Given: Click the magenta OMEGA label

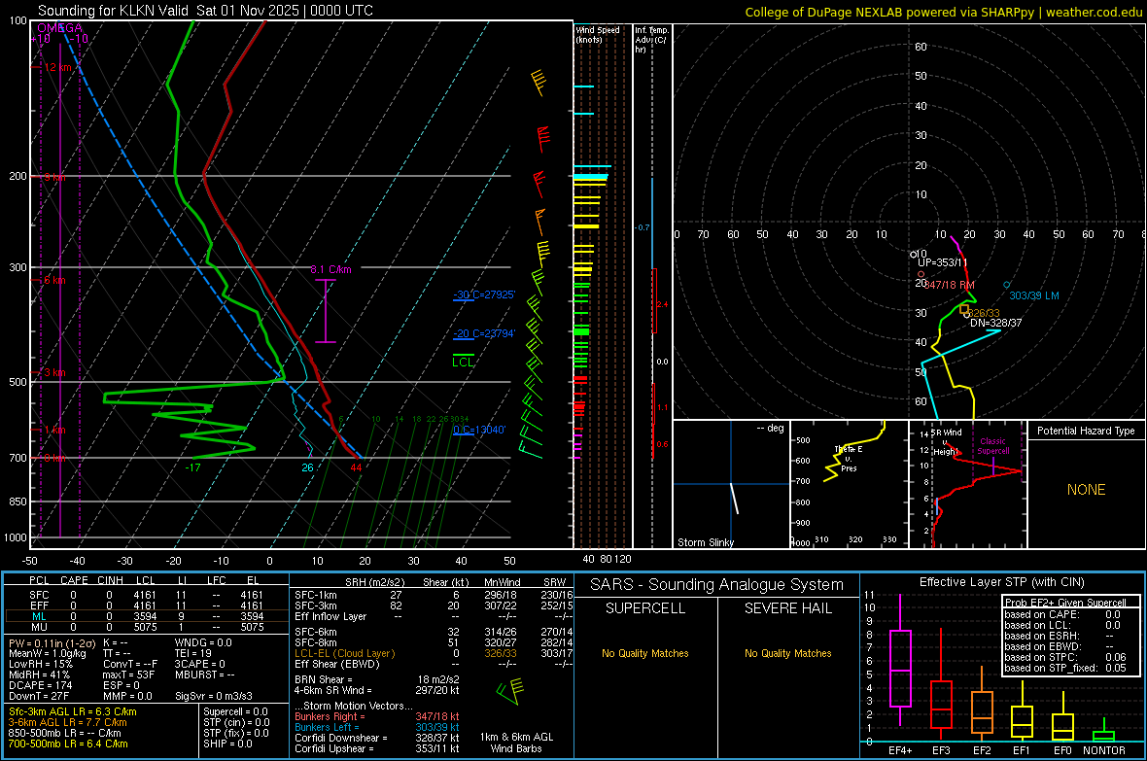Looking at the screenshot, I should pos(59,28).
